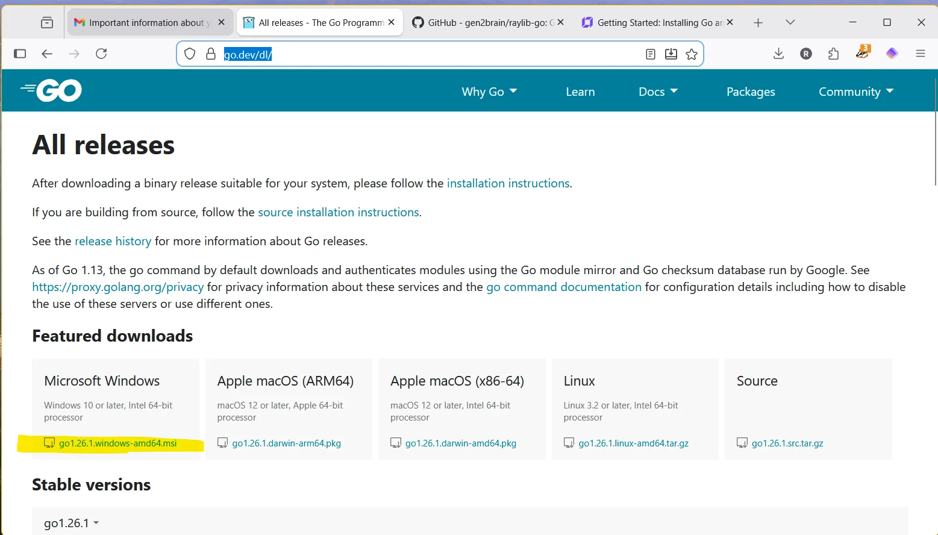Expand the tab list chevron
The width and height of the screenshot is (938, 535).
[789, 22]
